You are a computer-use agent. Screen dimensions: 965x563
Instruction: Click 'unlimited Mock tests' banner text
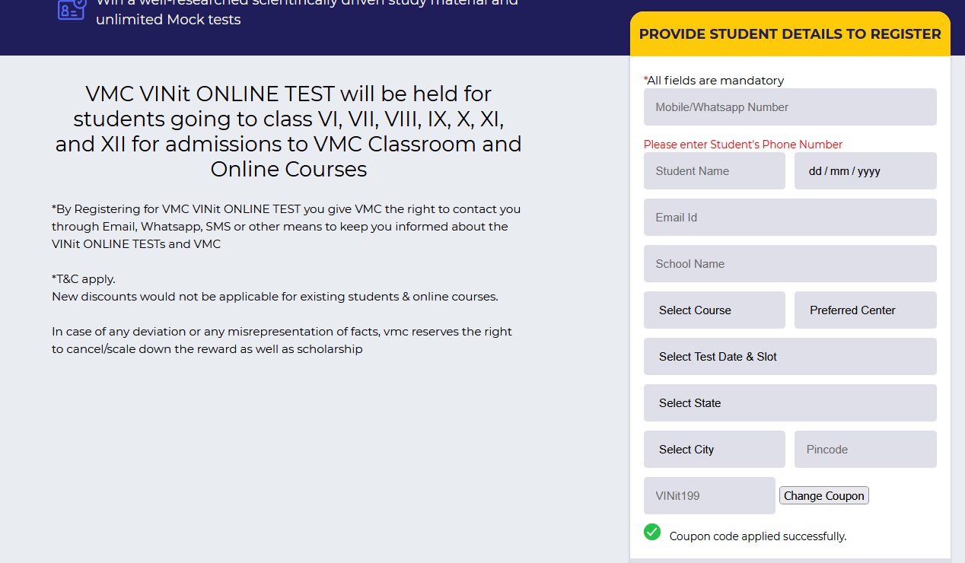point(168,20)
